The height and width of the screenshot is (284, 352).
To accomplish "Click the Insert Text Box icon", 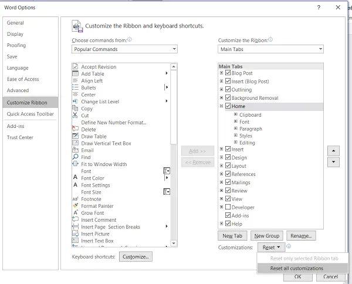I will 75,241.
